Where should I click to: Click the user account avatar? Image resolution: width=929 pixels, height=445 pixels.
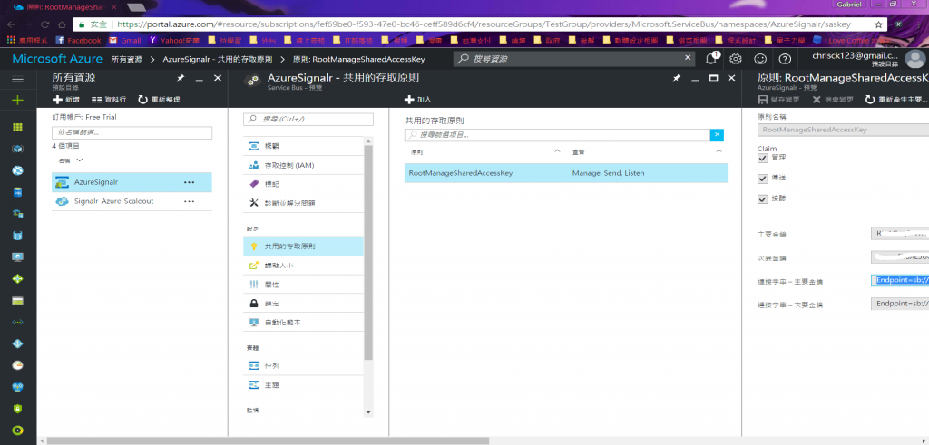click(x=914, y=59)
